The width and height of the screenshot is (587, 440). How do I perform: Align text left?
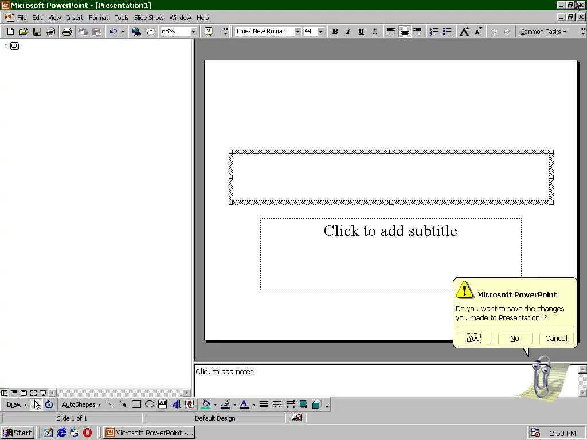[390, 32]
